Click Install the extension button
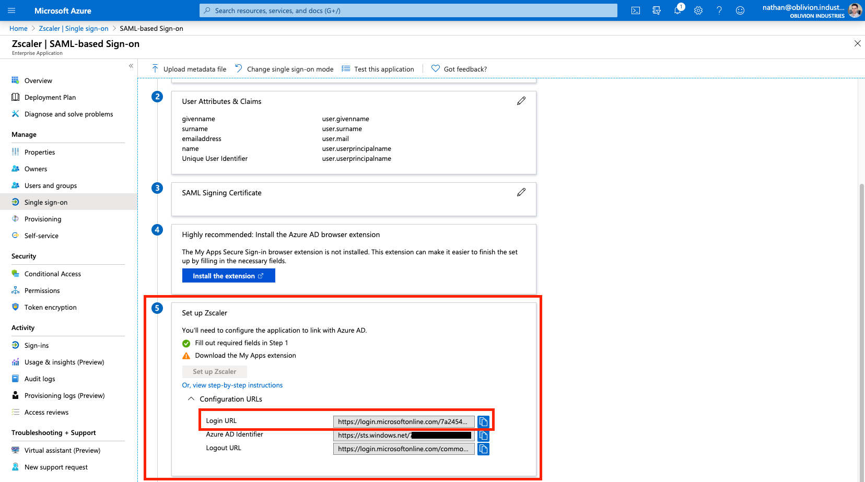Image resolution: width=865 pixels, height=482 pixels. [x=228, y=276]
